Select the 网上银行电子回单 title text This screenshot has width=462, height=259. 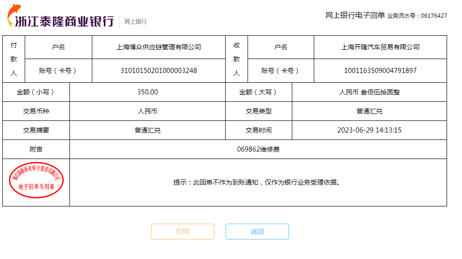pyautogui.click(x=355, y=15)
